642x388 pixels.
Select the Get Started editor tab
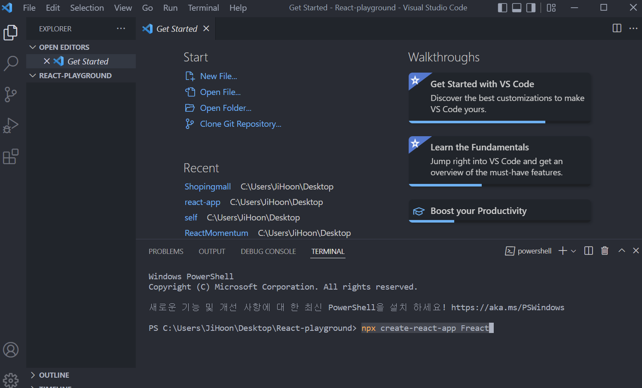[176, 28]
